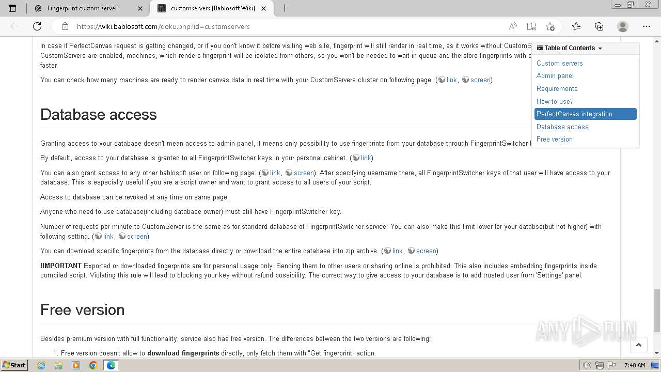This screenshot has width=661, height=372.
Task: Open Windows Media Player from taskbar
Action: [76, 365]
